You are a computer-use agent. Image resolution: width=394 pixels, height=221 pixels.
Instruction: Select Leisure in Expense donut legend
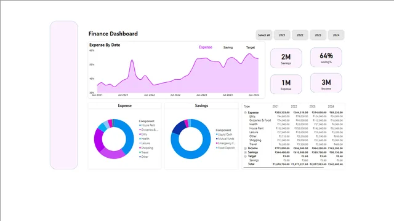point(145,143)
